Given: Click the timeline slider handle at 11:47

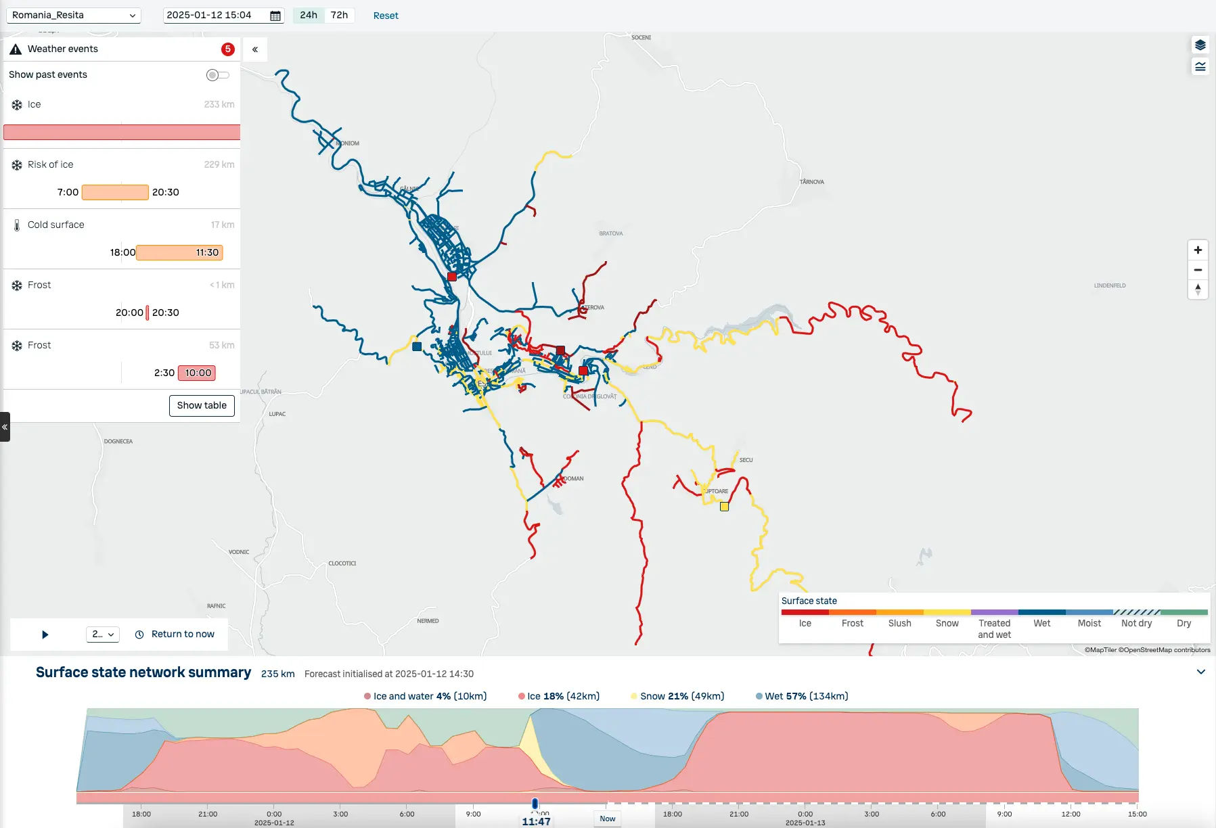Looking at the screenshot, I should (535, 804).
